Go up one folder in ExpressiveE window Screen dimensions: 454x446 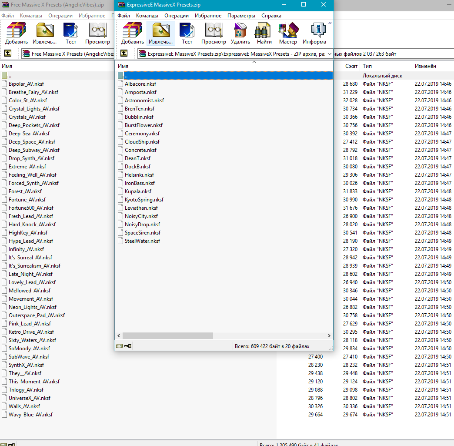[124, 54]
